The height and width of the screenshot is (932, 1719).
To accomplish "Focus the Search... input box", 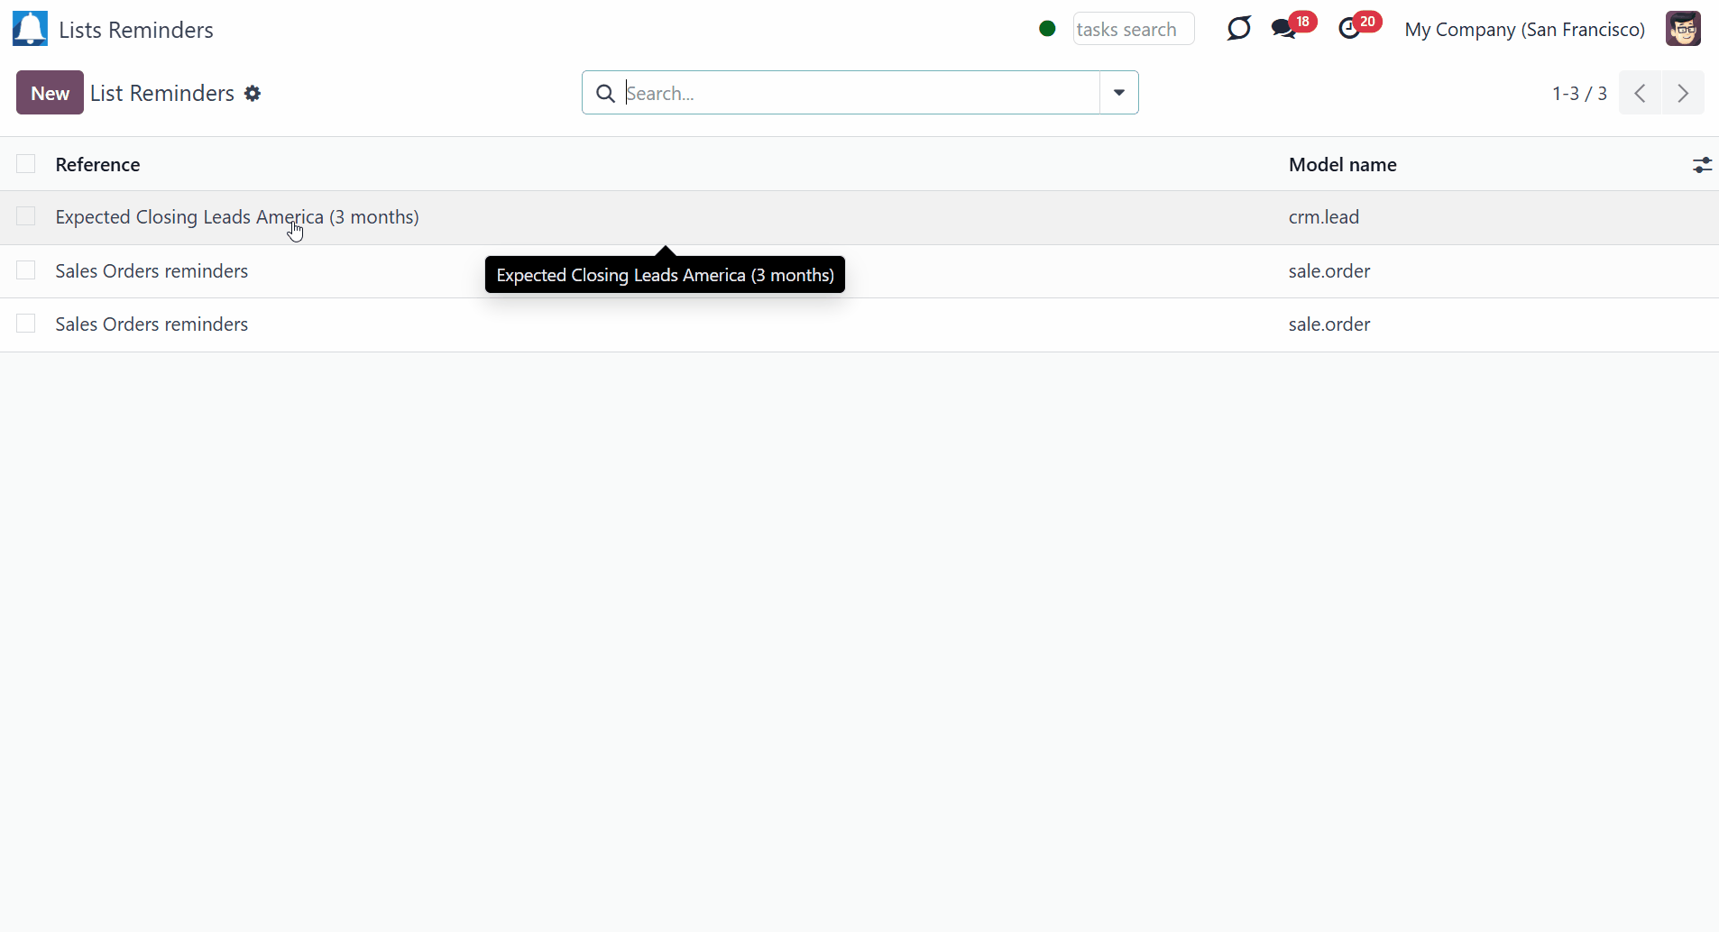I will pyautogui.click(x=860, y=93).
